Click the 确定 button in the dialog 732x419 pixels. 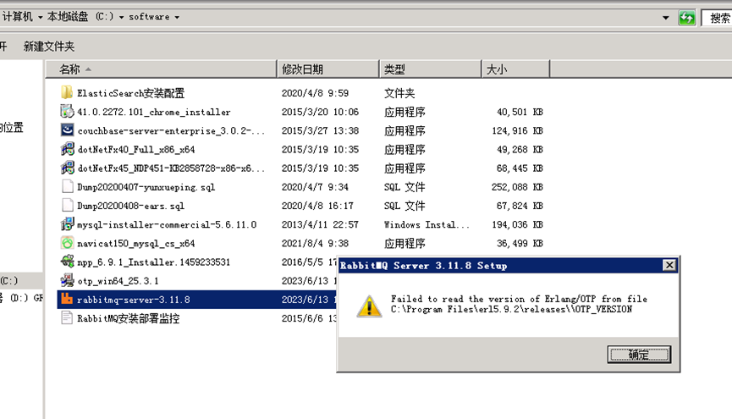tap(639, 355)
